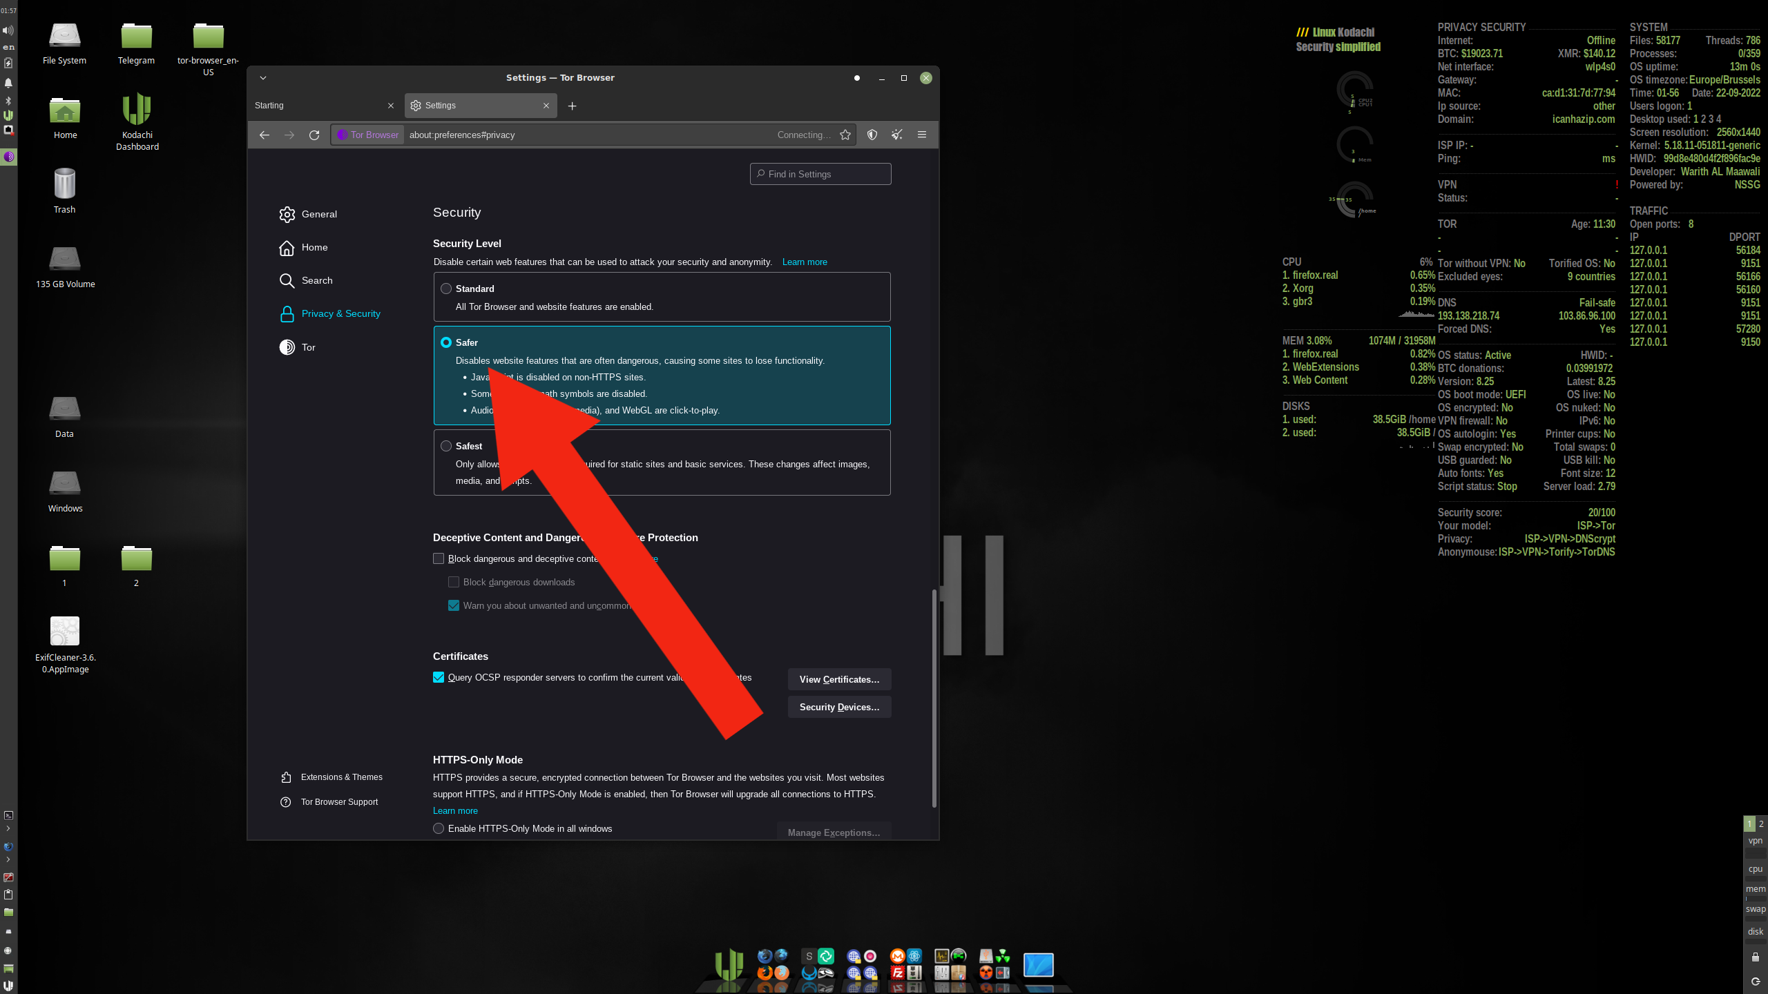This screenshot has width=1768, height=994.
Task: Click the Reload page icon
Action: [x=314, y=135]
